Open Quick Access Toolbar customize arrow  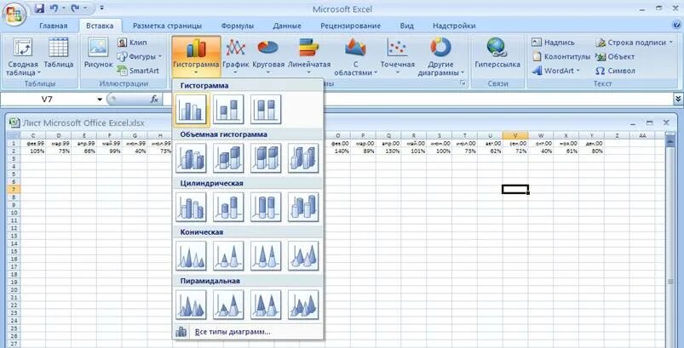click(101, 8)
